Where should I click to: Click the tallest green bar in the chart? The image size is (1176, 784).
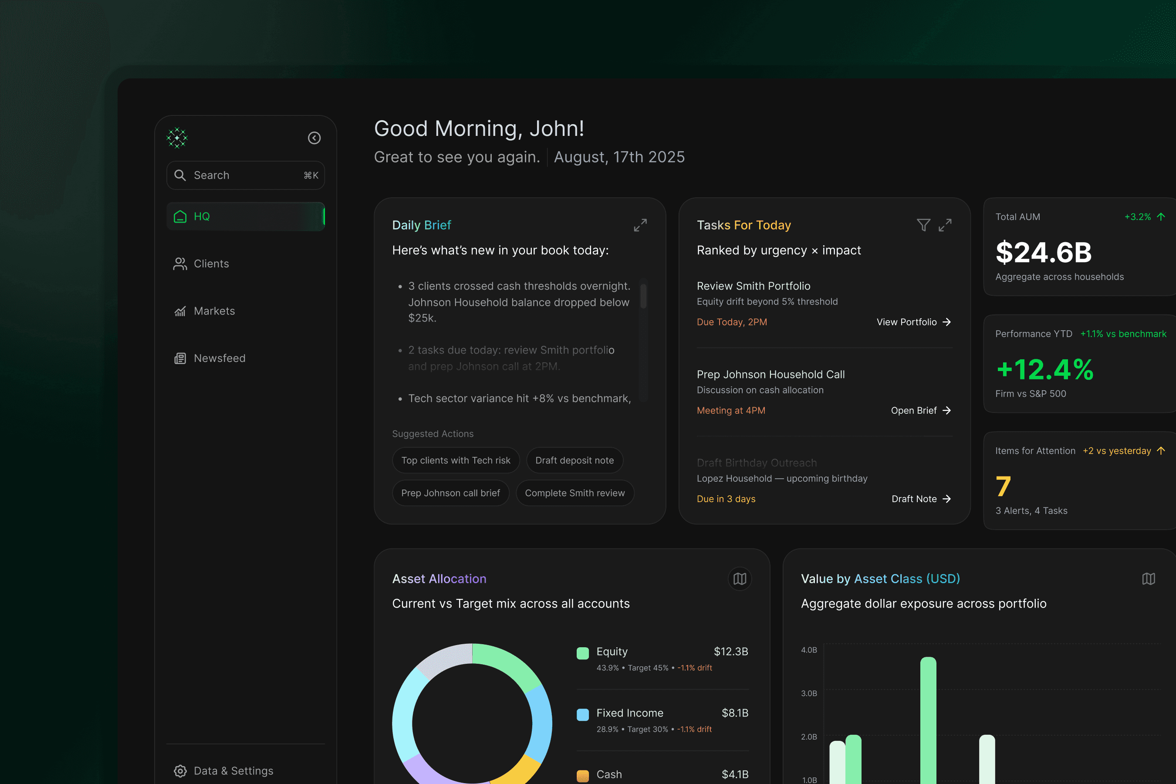coord(928,720)
